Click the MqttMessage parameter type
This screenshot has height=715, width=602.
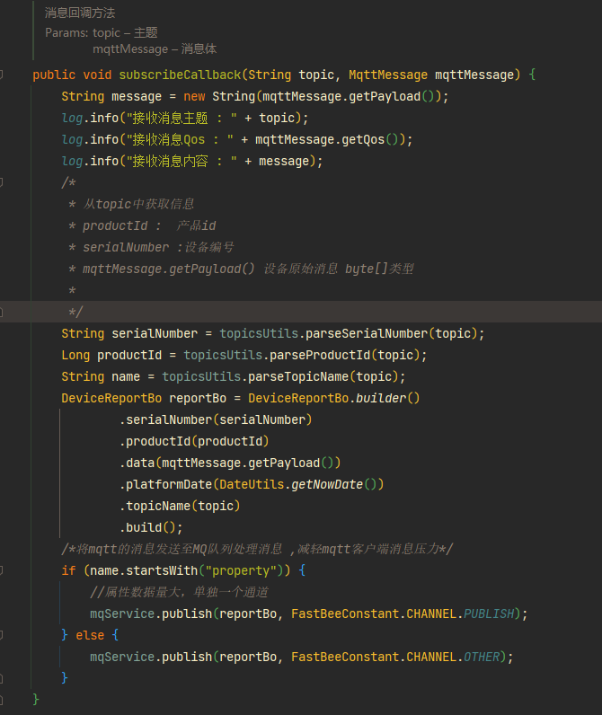tap(388, 75)
